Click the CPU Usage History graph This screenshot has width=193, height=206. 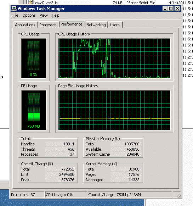pyautogui.click(x=114, y=59)
